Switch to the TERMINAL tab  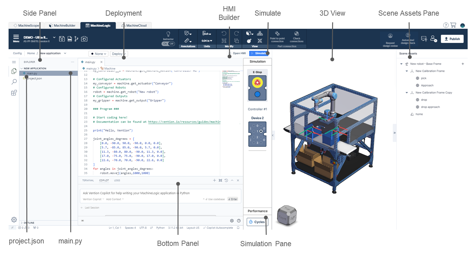point(88,181)
